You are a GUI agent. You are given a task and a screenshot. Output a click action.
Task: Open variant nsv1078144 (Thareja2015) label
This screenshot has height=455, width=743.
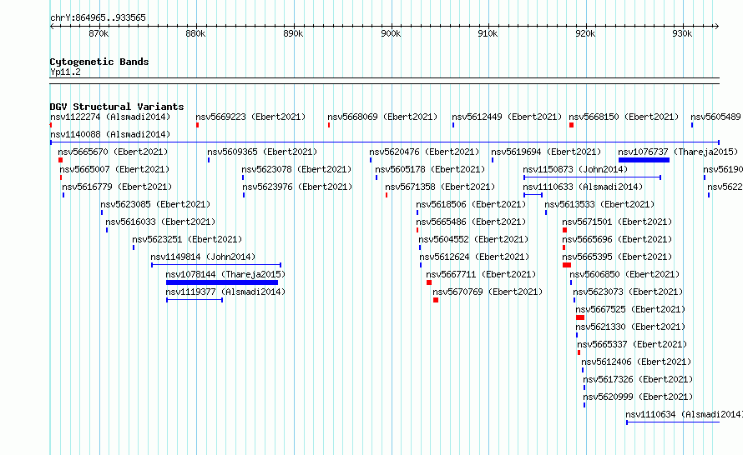[x=225, y=274]
